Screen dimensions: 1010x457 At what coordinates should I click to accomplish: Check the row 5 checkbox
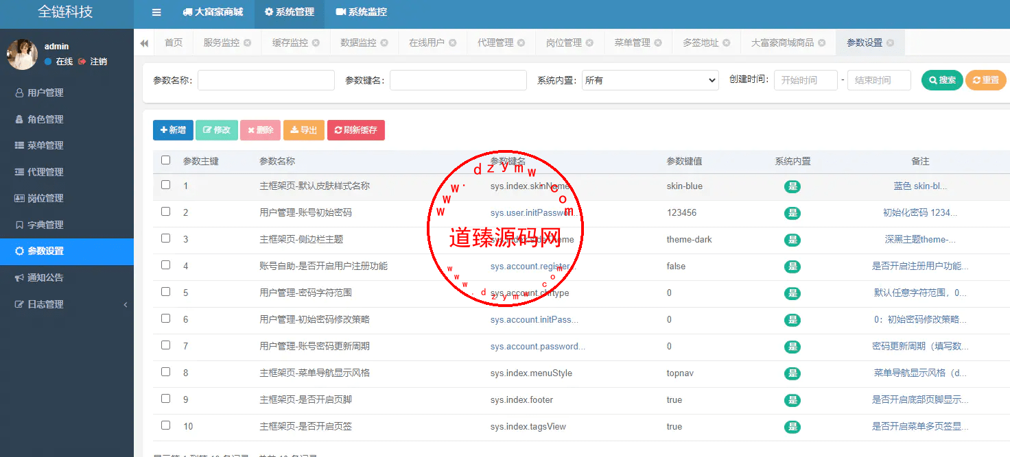coord(165,292)
